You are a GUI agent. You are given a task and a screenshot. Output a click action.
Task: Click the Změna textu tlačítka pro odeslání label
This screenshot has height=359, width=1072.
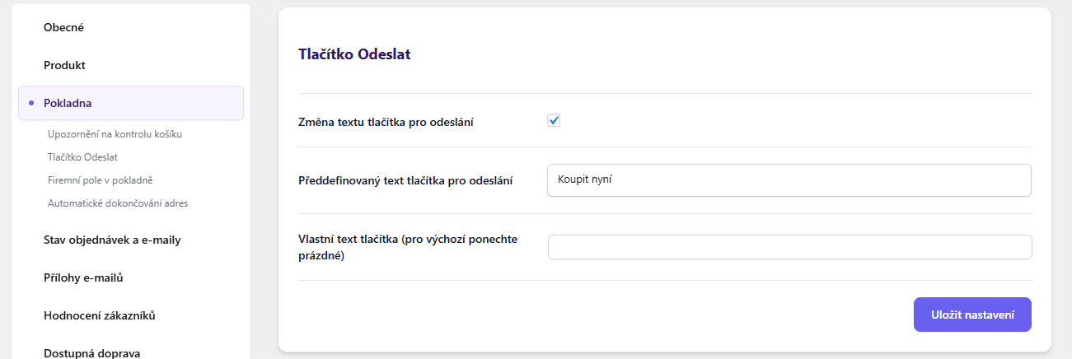[x=386, y=122]
